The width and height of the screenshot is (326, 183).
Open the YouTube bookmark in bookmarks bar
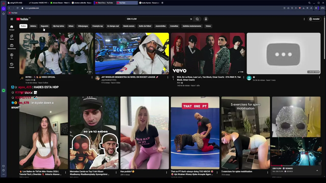point(13,13)
